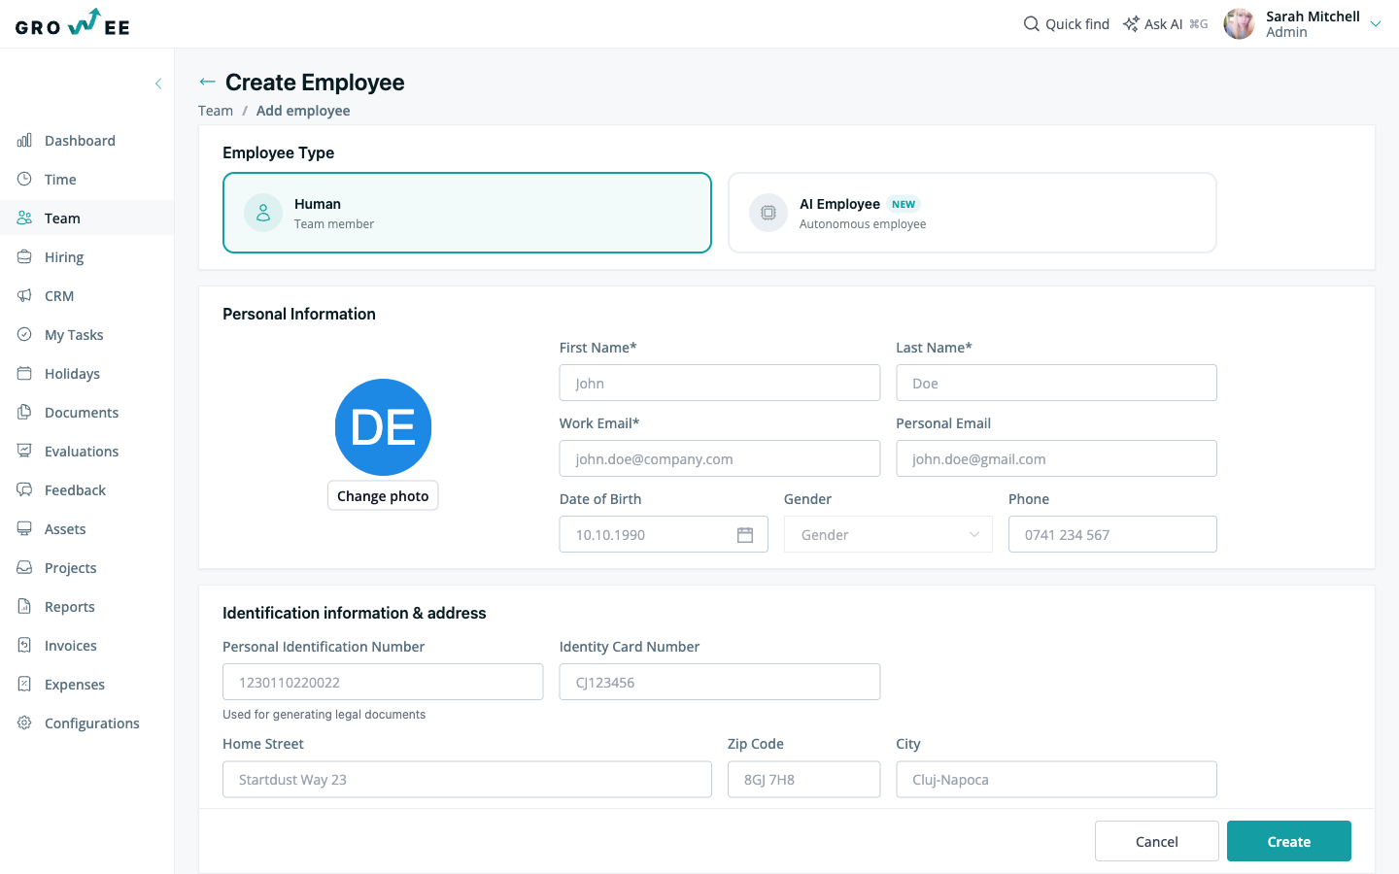The width and height of the screenshot is (1399, 874).
Task: Select the AI Employee type option
Action: click(x=972, y=213)
